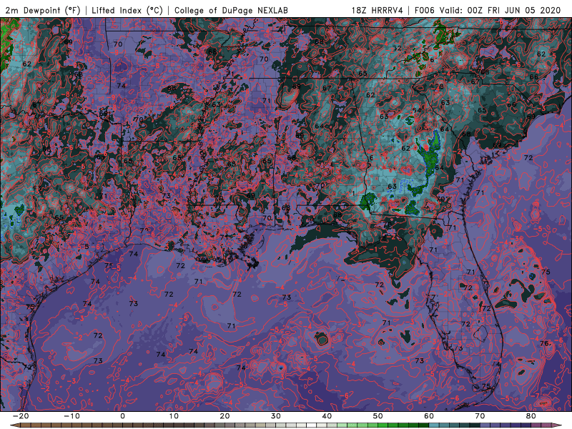Click the "18Z HRRRV4" model run text
Viewport: 572px width, 429px height.
click(378, 10)
